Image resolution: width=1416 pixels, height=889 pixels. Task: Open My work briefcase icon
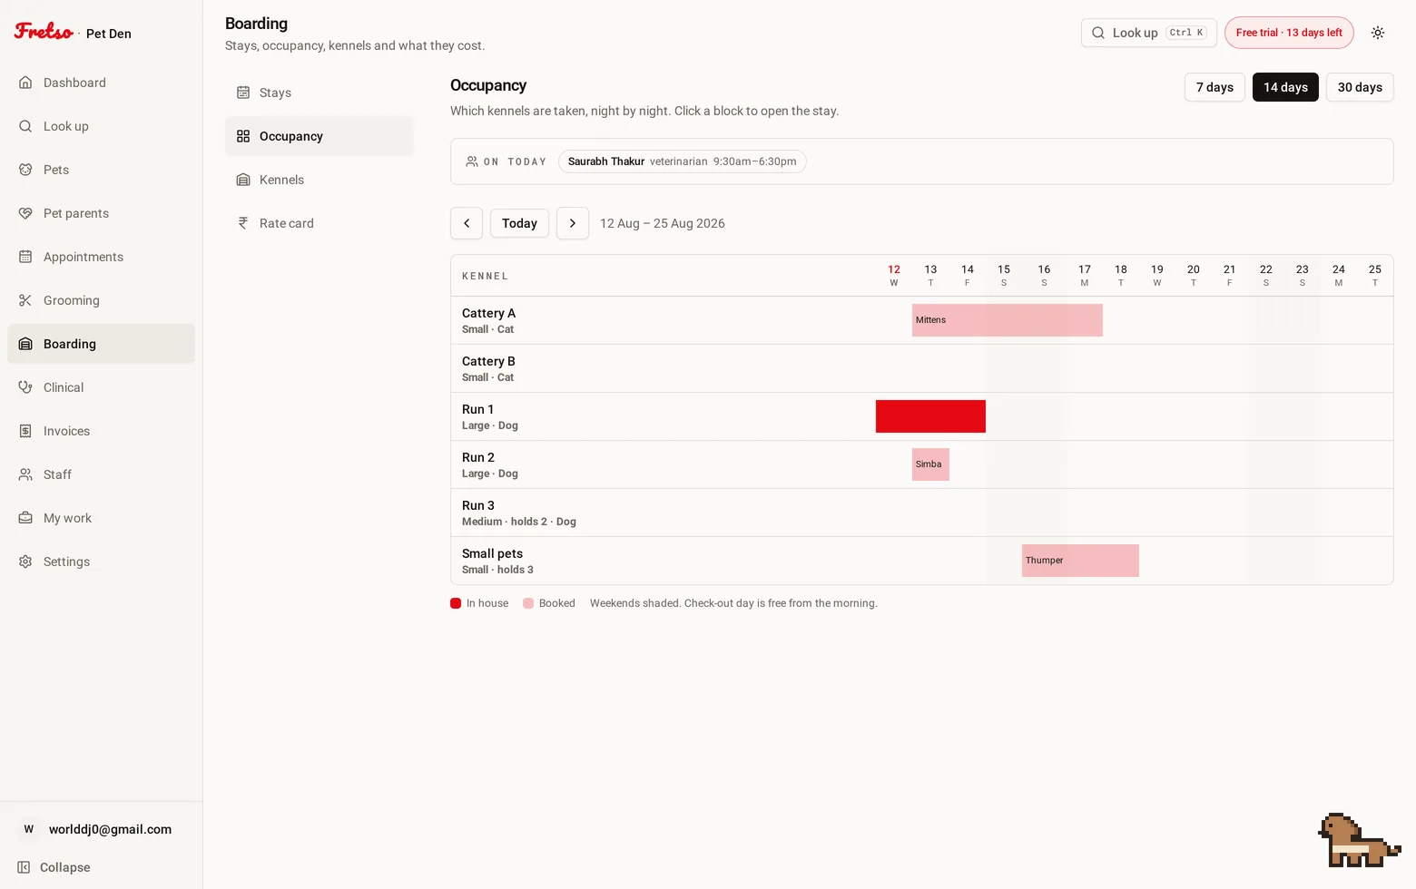pyautogui.click(x=25, y=518)
